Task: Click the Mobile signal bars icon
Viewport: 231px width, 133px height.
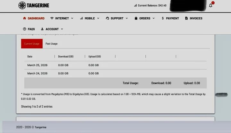Action: [x=81, y=18]
